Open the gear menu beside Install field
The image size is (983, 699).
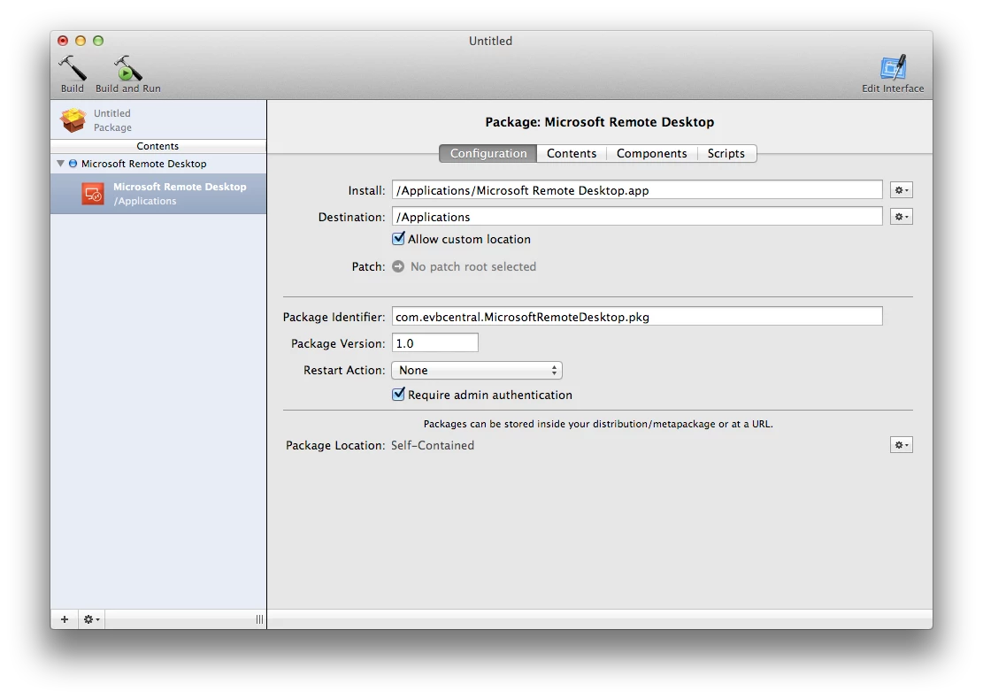(902, 190)
